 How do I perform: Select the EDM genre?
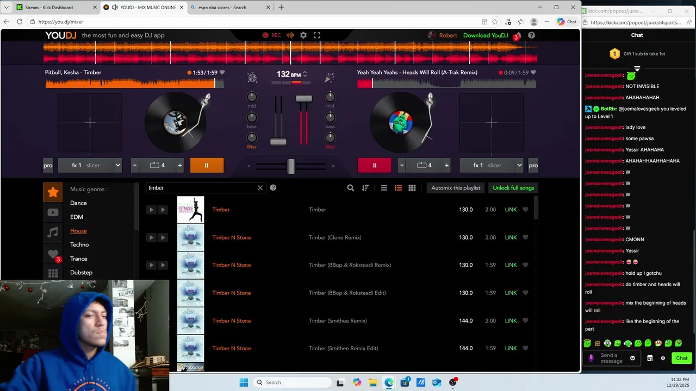tap(77, 217)
